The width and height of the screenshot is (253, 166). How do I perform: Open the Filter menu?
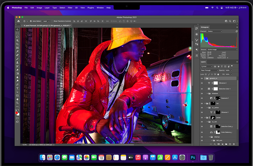[70, 8]
